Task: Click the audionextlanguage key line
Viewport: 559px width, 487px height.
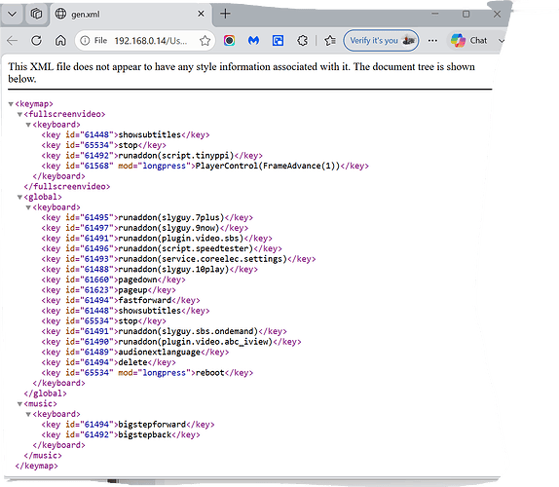Action: [135, 352]
